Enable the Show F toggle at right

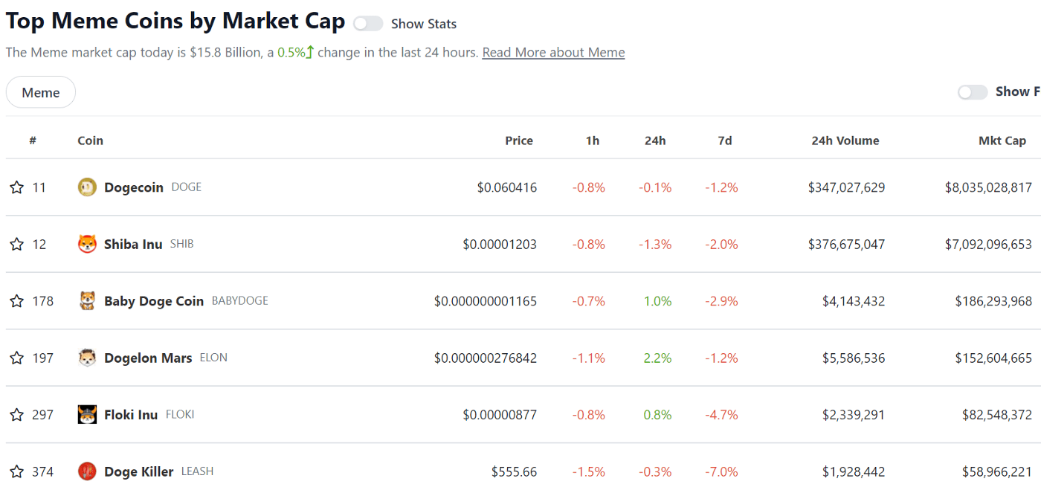(x=973, y=92)
